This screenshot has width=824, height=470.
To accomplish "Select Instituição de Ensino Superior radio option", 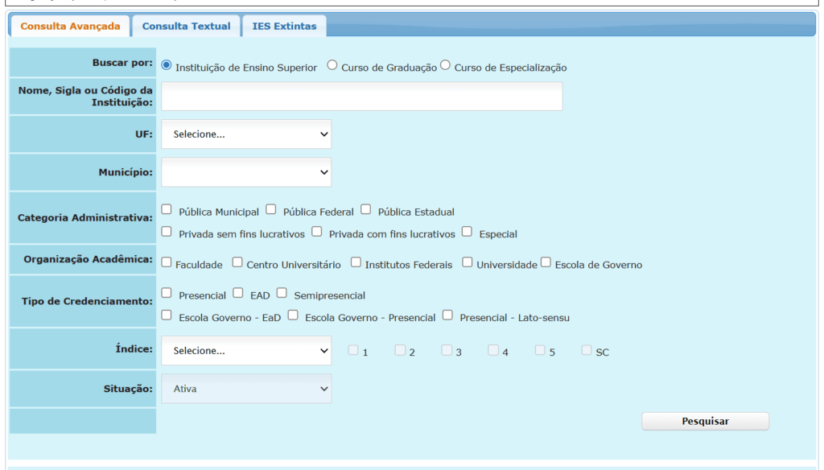I will (x=167, y=66).
